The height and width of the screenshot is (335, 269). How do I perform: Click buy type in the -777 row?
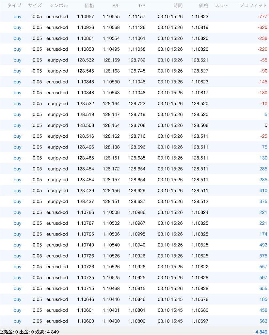coord(17,17)
